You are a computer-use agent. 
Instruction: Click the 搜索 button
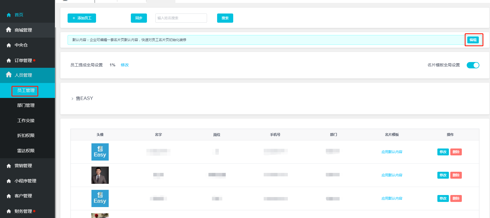[x=225, y=18]
